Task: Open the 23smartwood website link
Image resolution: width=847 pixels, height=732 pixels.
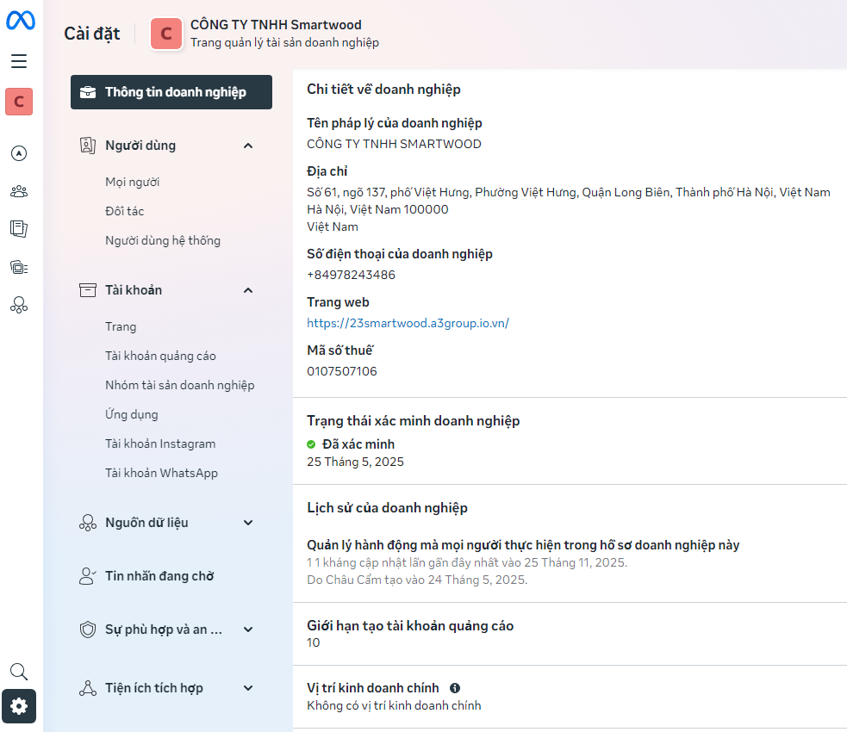Action: coord(408,323)
